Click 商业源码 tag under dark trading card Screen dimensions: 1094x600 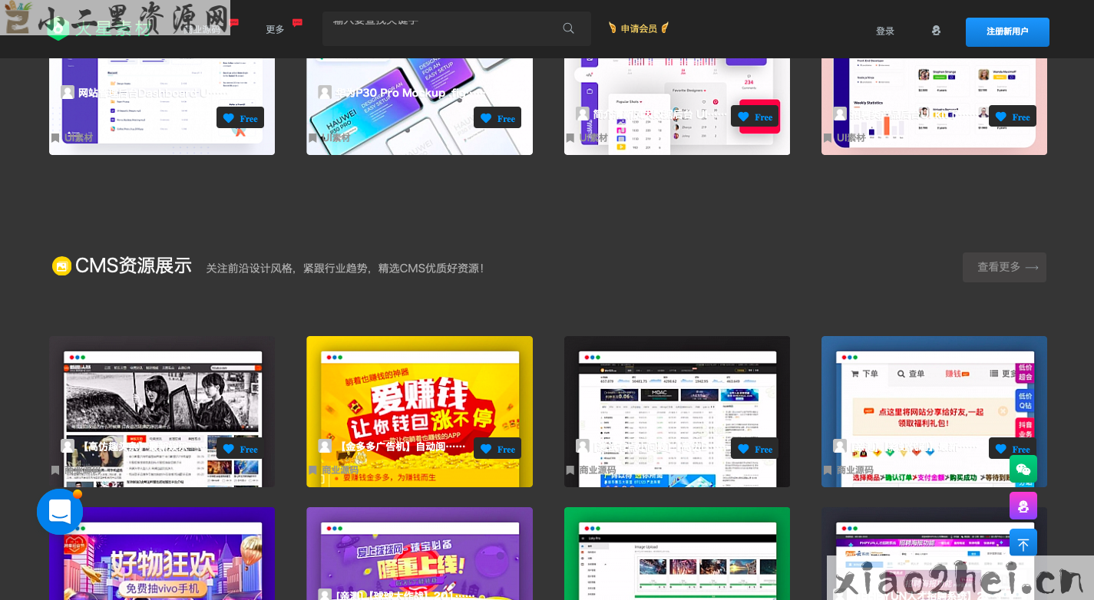(597, 470)
